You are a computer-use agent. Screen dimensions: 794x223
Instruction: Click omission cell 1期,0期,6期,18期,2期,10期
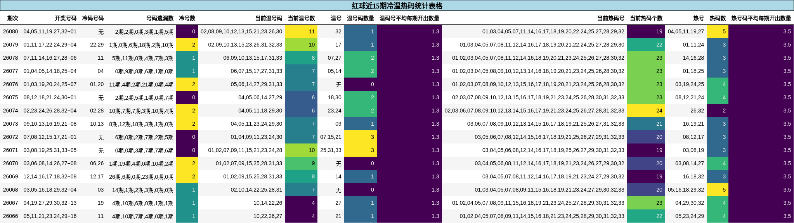pos(141,45)
